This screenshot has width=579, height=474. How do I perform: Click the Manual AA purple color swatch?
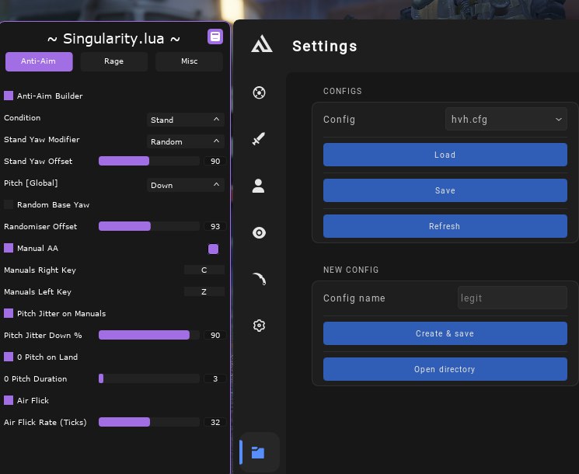(x=214, y=249)
